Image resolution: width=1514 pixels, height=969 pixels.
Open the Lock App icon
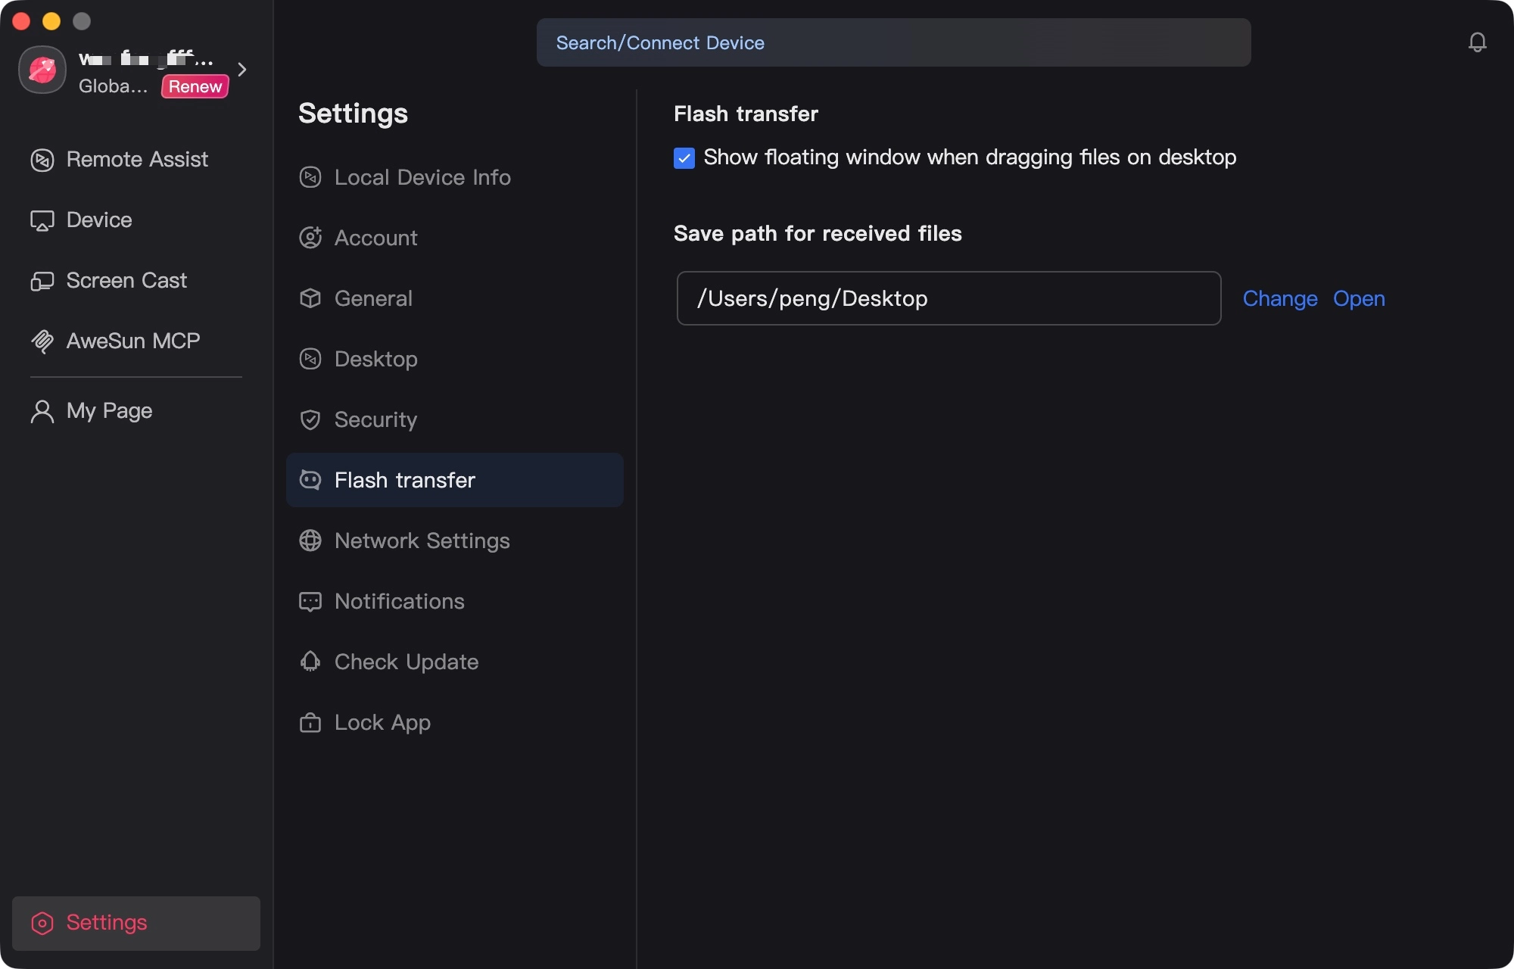(310, 722)
